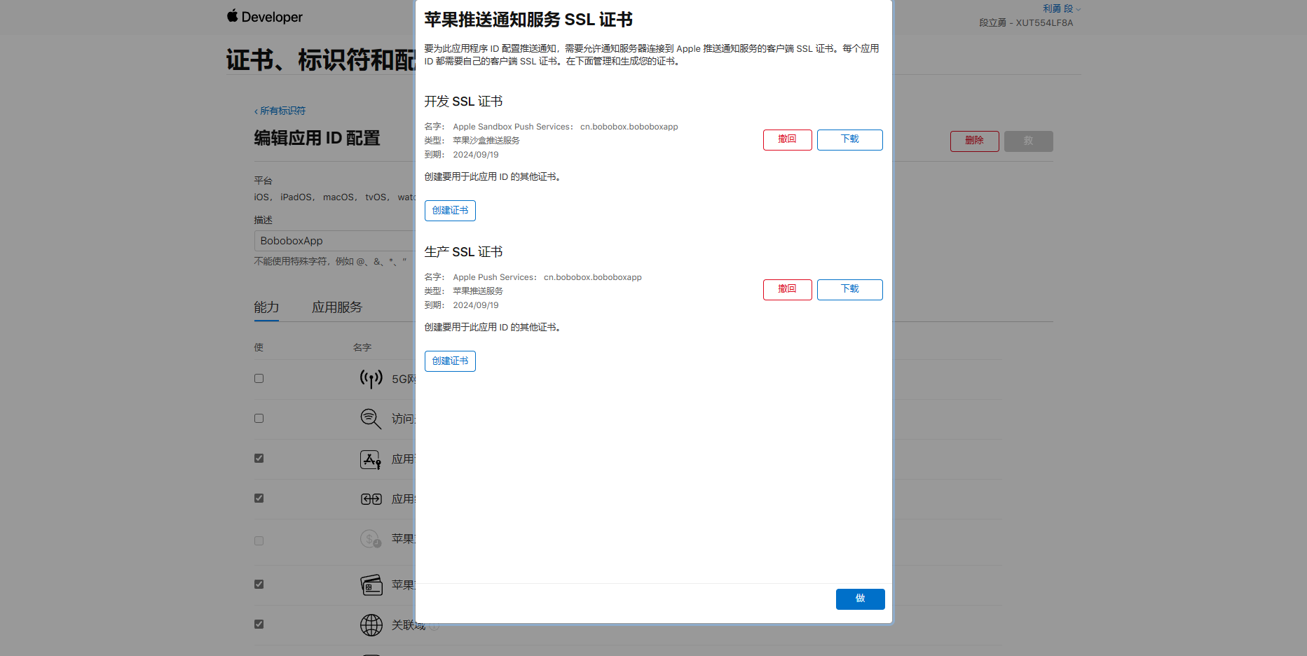Click the greyed-out dollar coin capability icon
Screen dimensions: 1307x656
371,539
